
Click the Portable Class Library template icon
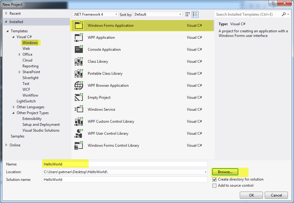click(79, 74)
